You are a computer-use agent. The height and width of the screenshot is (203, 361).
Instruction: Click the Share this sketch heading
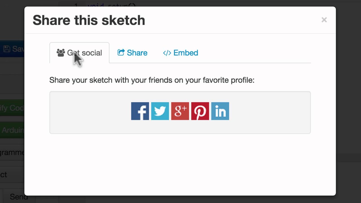89,20
